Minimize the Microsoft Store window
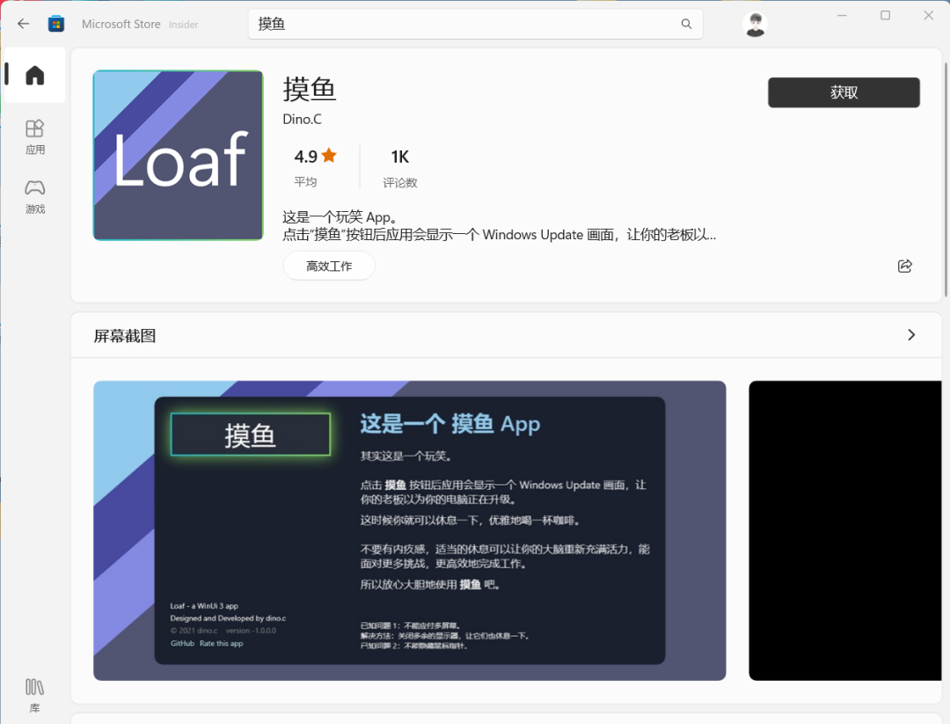 (x=842, y=15)
